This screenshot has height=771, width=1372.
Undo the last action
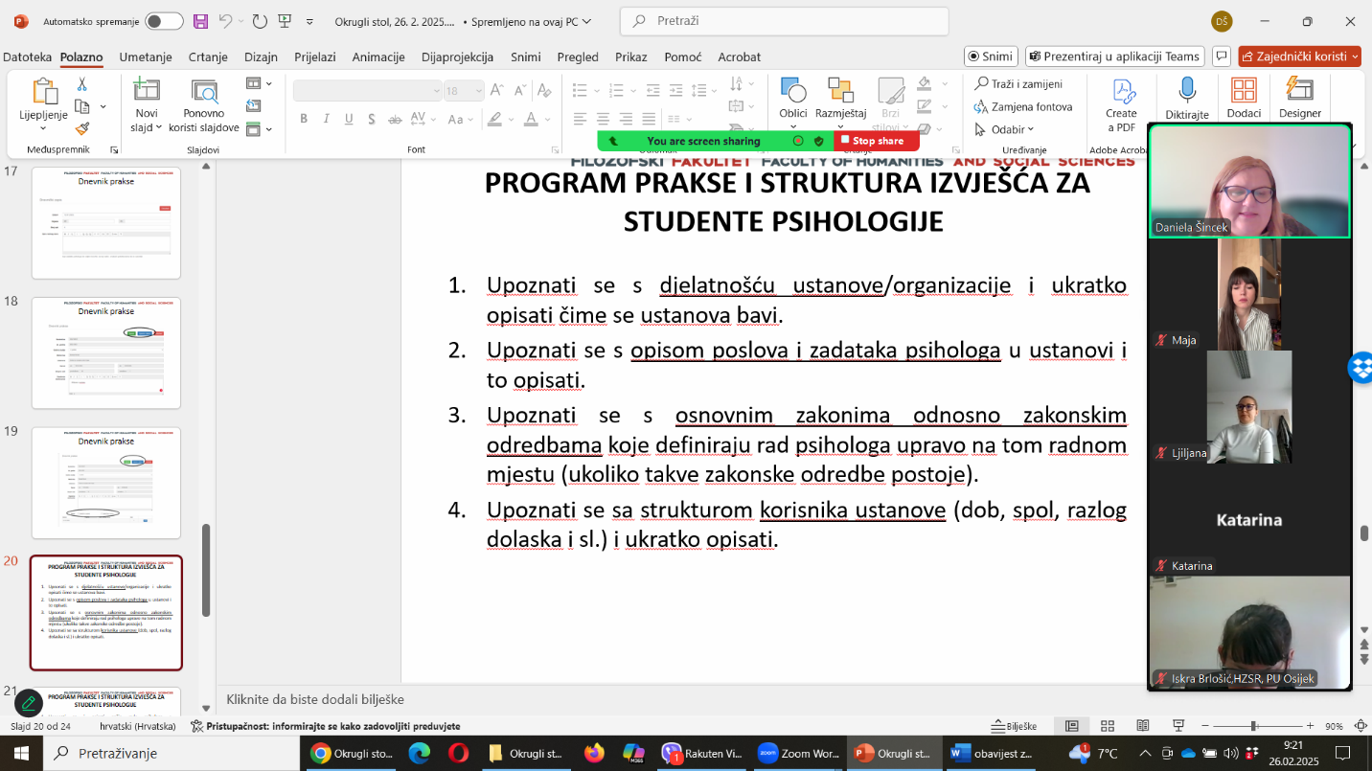(x=225, y=21)
